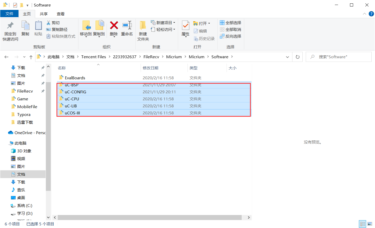375x228 pixels.
Task: Click the New Folder (新建文件夹) icon
Action: point(143,25)
